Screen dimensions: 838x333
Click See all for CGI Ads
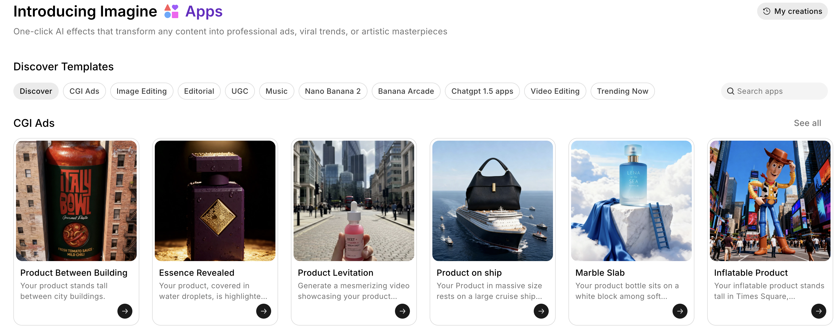point(807,123)
